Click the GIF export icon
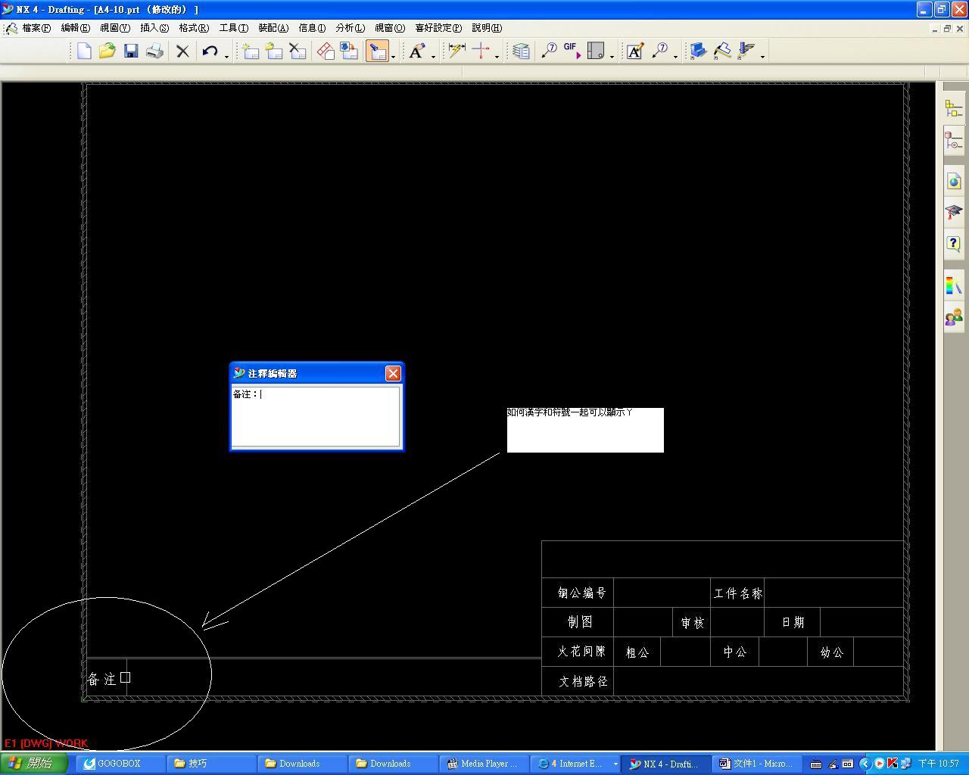 point(572,51)
